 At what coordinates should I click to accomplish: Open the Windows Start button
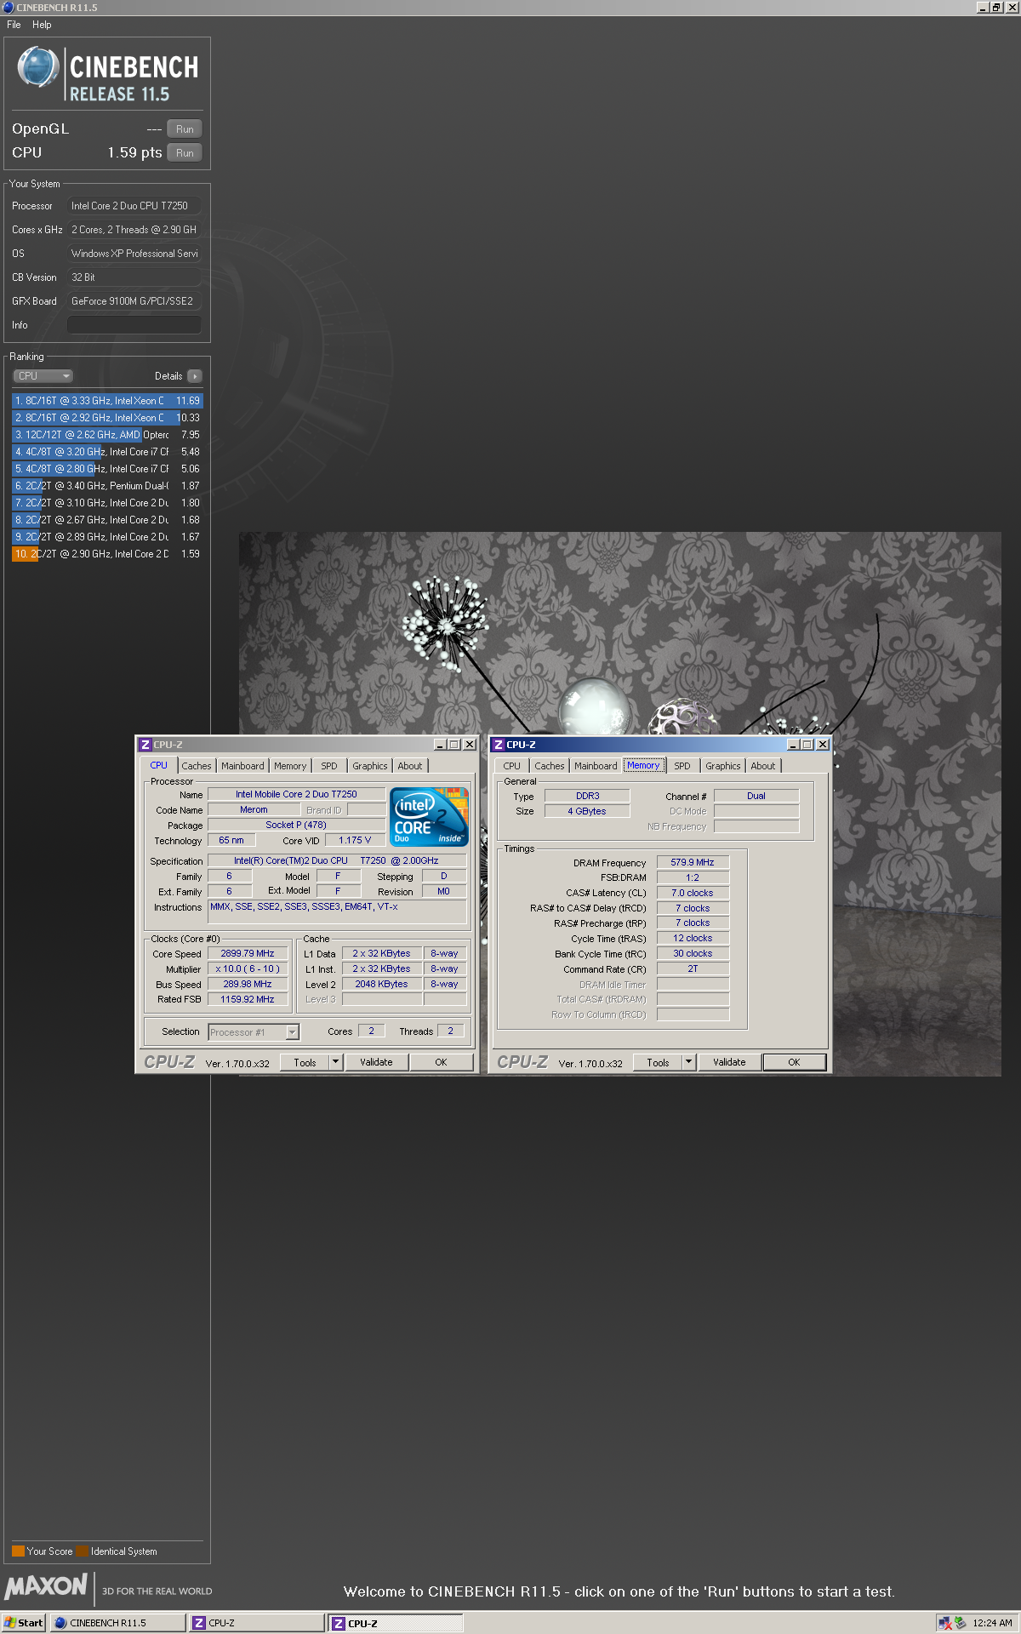pyautogui.click(x=24, y=1623)
